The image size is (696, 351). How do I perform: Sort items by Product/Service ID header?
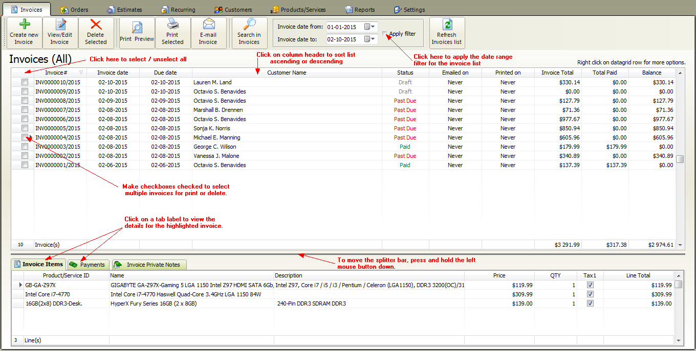click(x=66, y=275)
